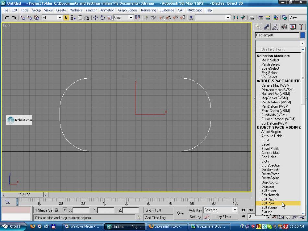This screenshot has width=308, height=231.
Task: Open the Modifiers menu
Action: pos(76,10)
